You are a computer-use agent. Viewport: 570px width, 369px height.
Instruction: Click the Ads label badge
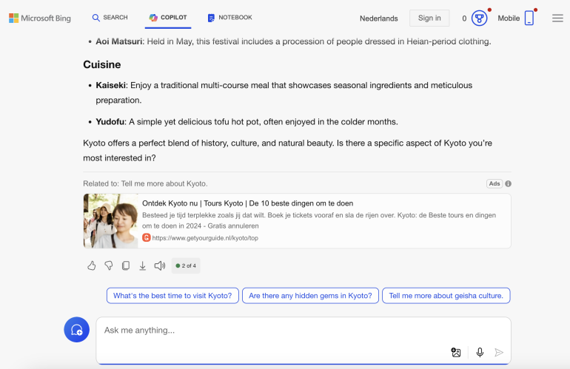(x=494, y=183)
